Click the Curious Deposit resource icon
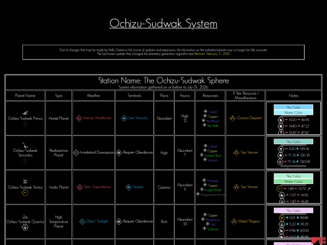 tap(233, 118)
